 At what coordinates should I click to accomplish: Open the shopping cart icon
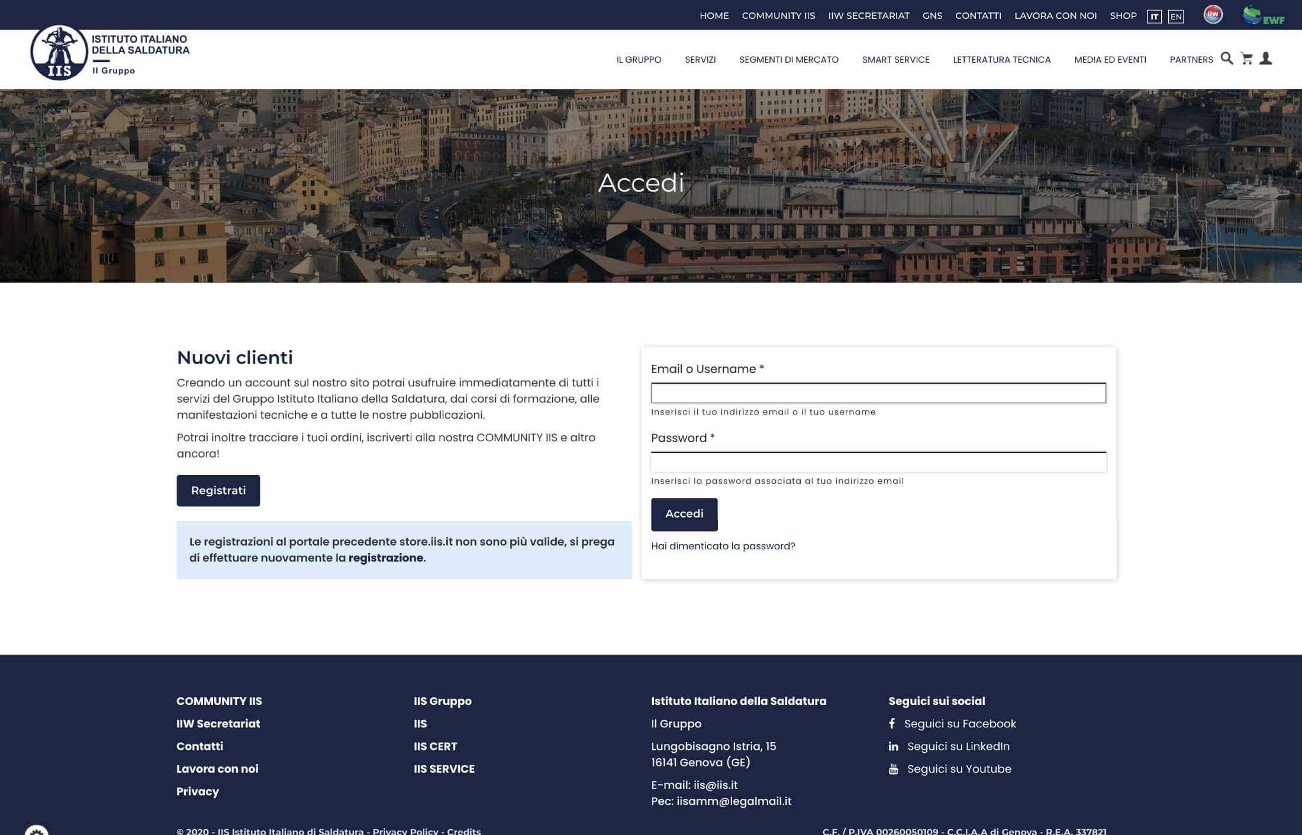(1246, 59)
